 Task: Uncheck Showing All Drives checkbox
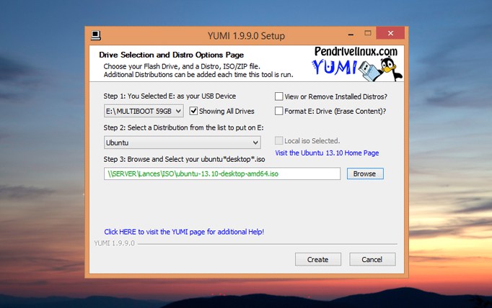pos(193,111)
